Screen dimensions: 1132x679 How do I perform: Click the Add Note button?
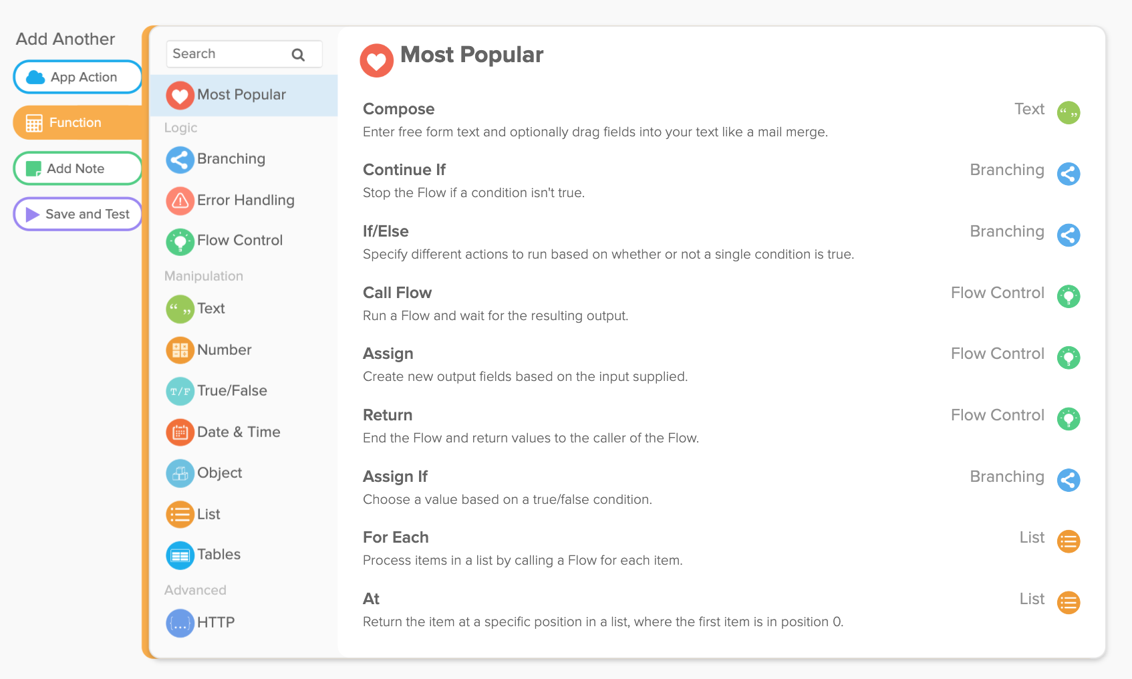(78, 168)
